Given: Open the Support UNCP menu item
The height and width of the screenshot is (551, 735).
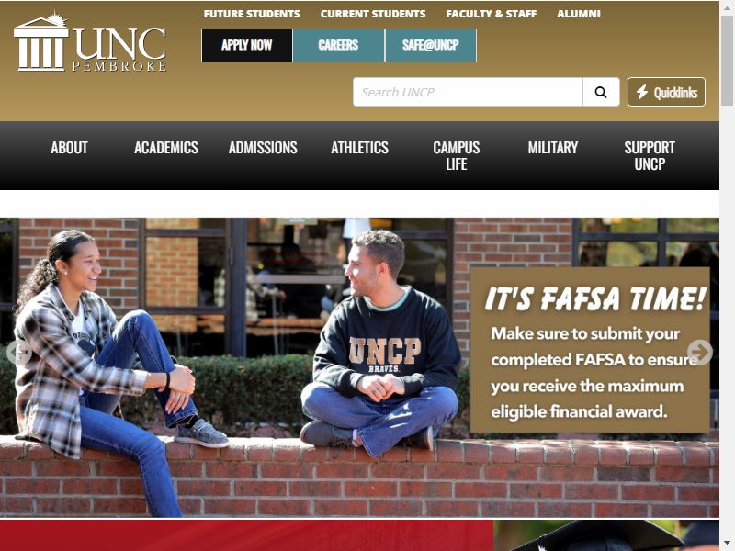Looking at the screenshot, I should 650,155.
